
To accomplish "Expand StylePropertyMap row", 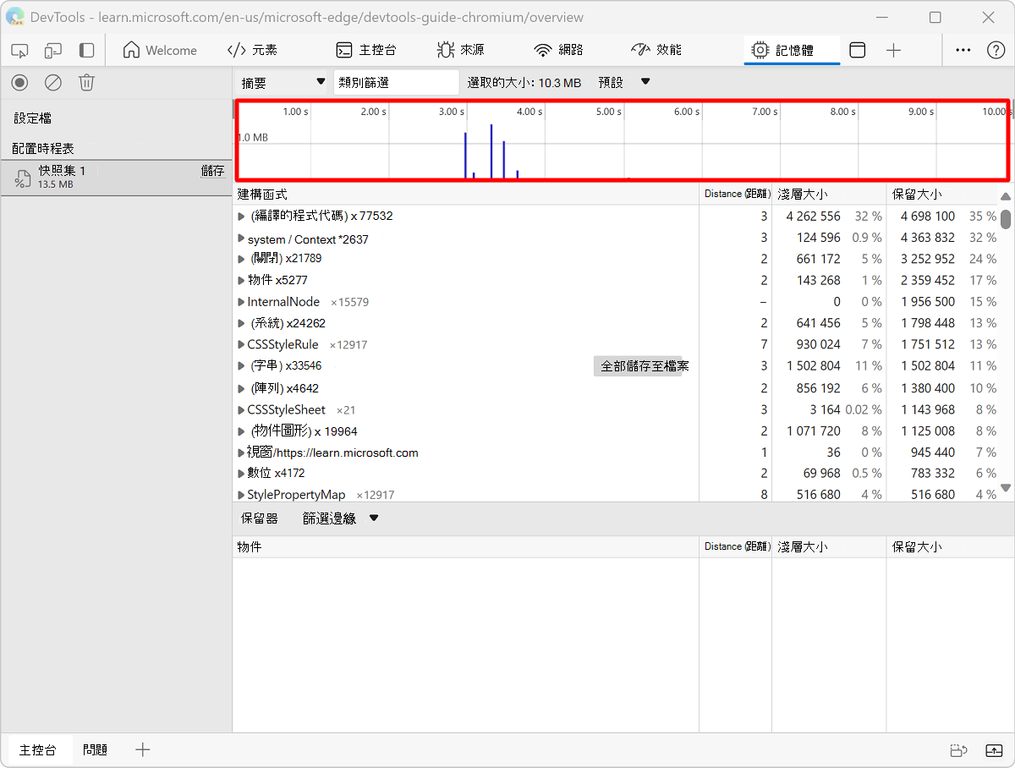I will coord(241,495).
